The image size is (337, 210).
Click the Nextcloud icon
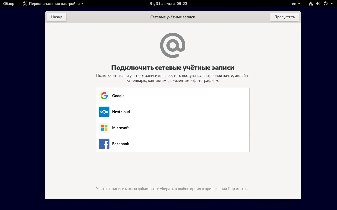[x=104, y=112]
